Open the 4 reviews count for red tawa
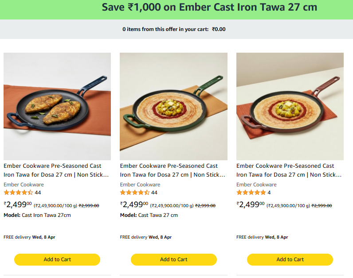The width and height of the screenshot is (353, 278). [x=269, y=193]
